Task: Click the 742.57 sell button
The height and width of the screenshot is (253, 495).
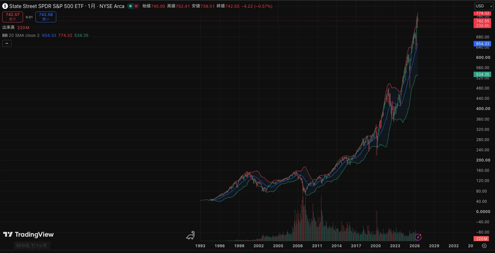Action: (12, 17)
